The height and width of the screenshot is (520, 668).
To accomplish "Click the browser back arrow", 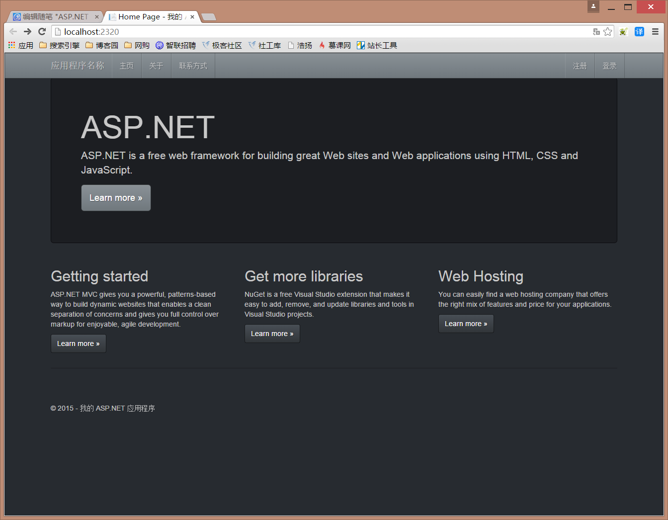I will point(13,31).
